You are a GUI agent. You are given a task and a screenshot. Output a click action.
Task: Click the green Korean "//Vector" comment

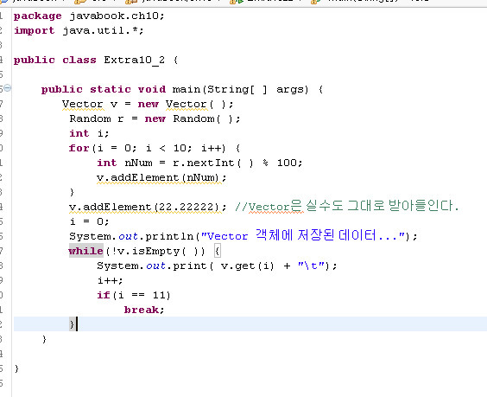tap(346, 206)
